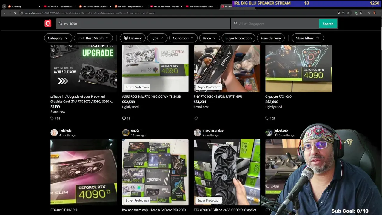Toggle the Delivery filter
382x215 pixels.
pos(133,38)
